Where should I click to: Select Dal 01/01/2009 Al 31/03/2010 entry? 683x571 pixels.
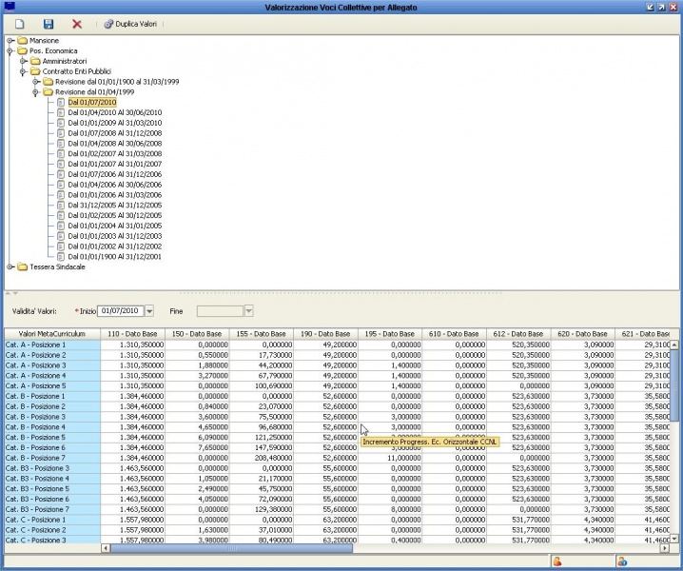(114, 123)
